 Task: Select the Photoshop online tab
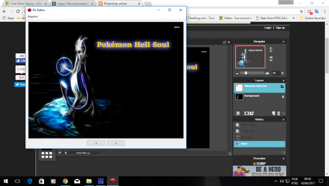[x=119, y=4]
